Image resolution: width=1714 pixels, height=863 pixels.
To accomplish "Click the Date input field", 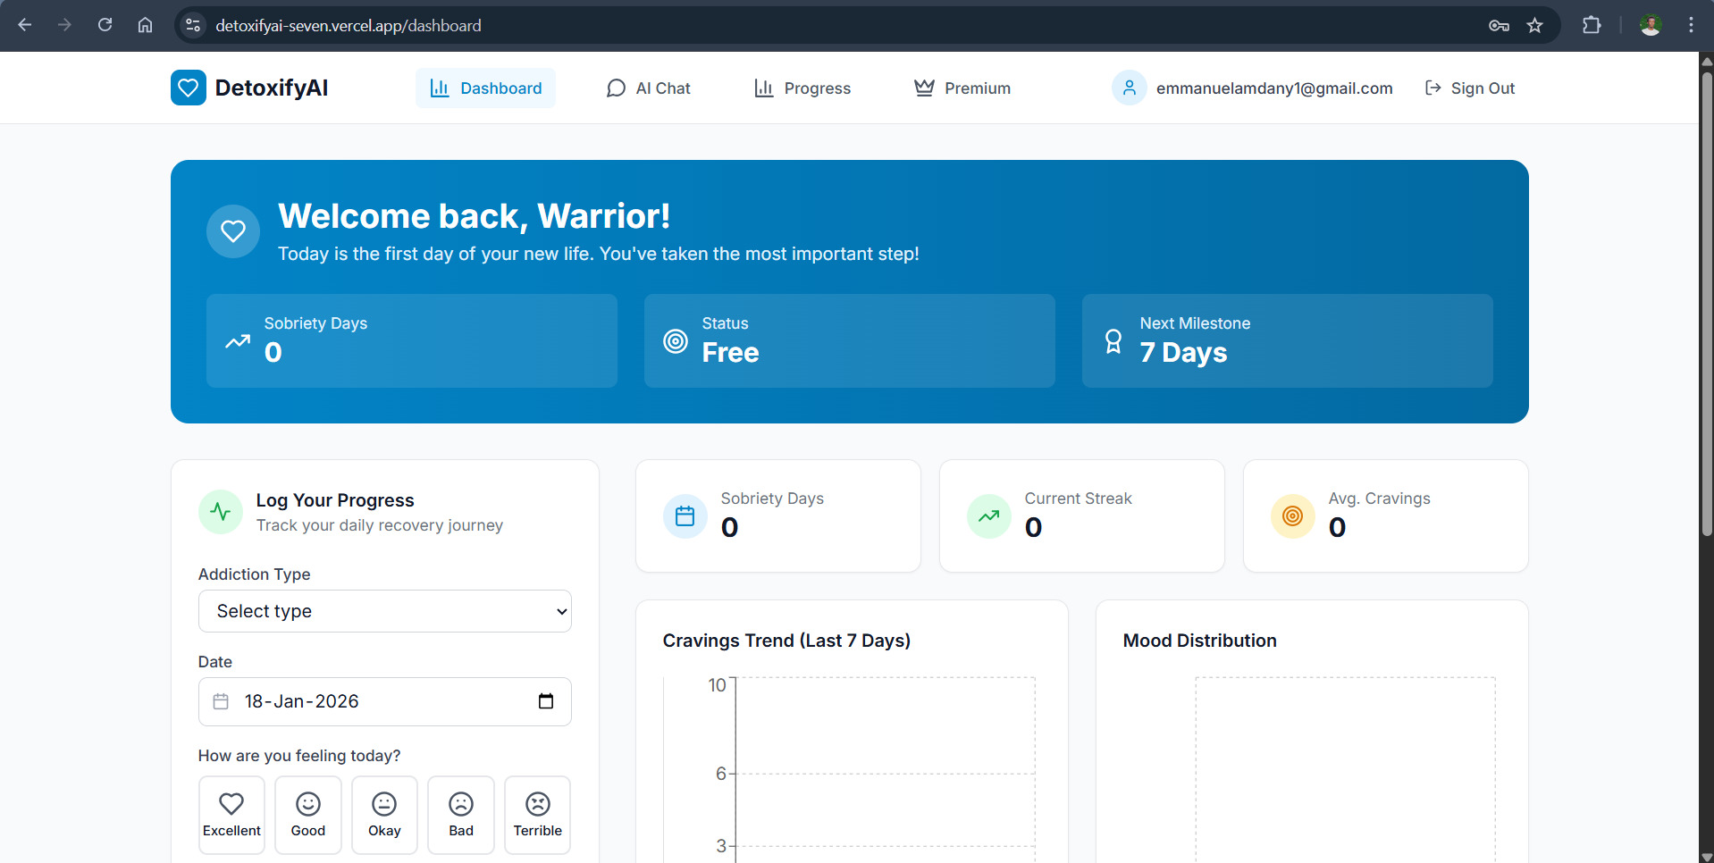I will (385, 701).
